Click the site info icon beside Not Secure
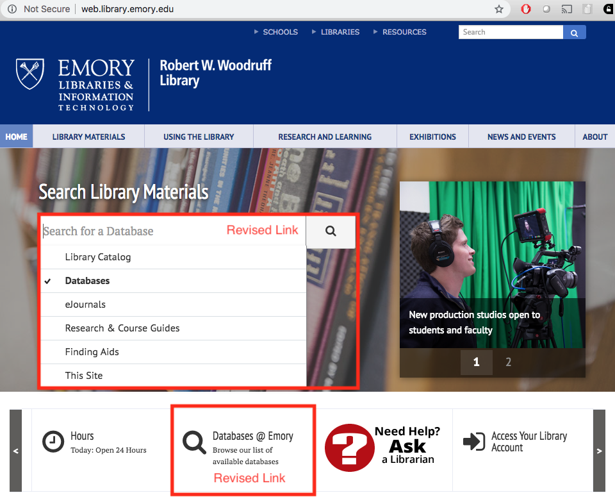The height and width of the screenshot is (502, 615). pos(12,9)
